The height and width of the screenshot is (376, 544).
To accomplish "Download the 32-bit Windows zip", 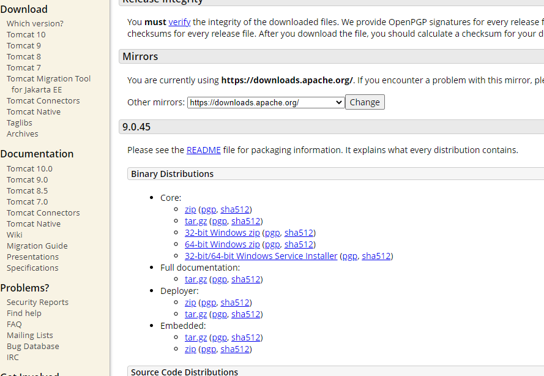I will click(222, 233).
